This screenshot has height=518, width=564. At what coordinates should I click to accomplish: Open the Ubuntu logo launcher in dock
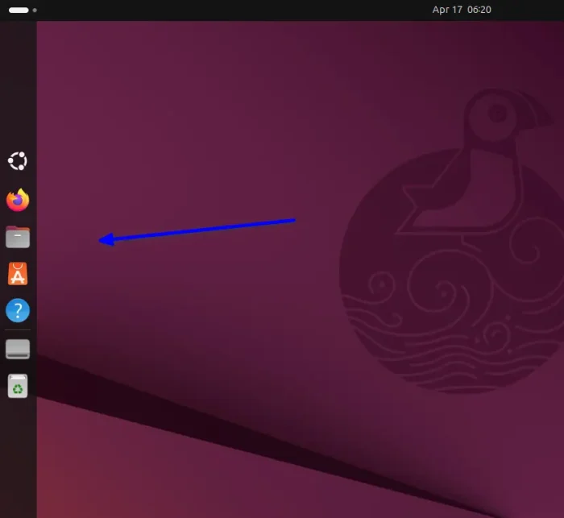click(x=18, y=161)
